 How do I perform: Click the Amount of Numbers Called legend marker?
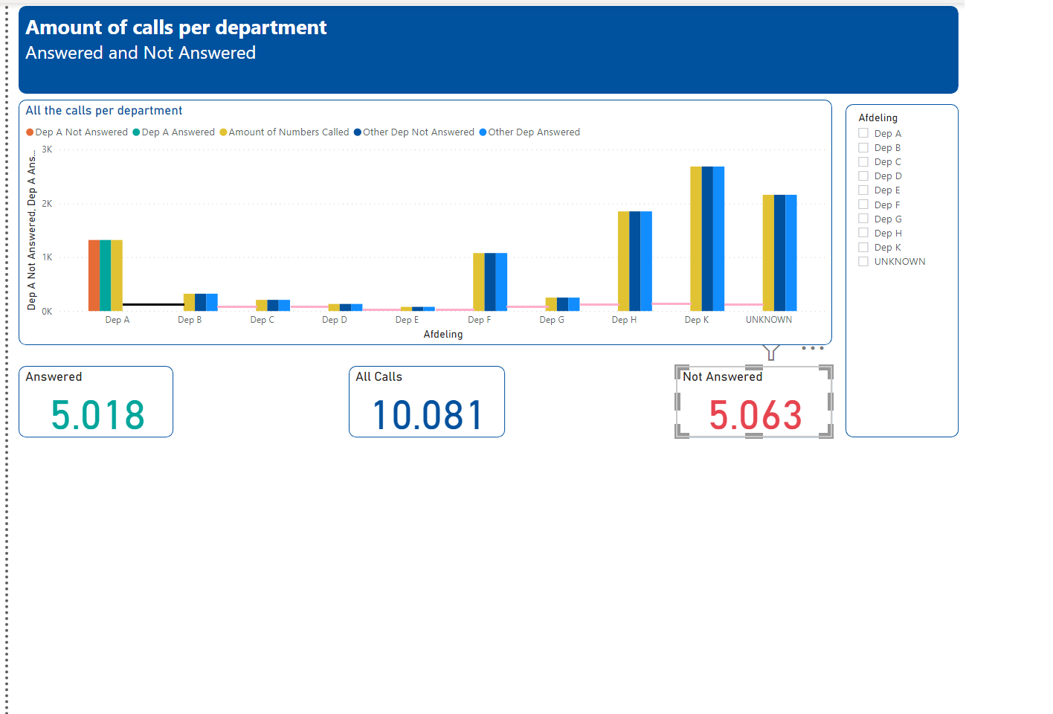(x=223, y=132)
